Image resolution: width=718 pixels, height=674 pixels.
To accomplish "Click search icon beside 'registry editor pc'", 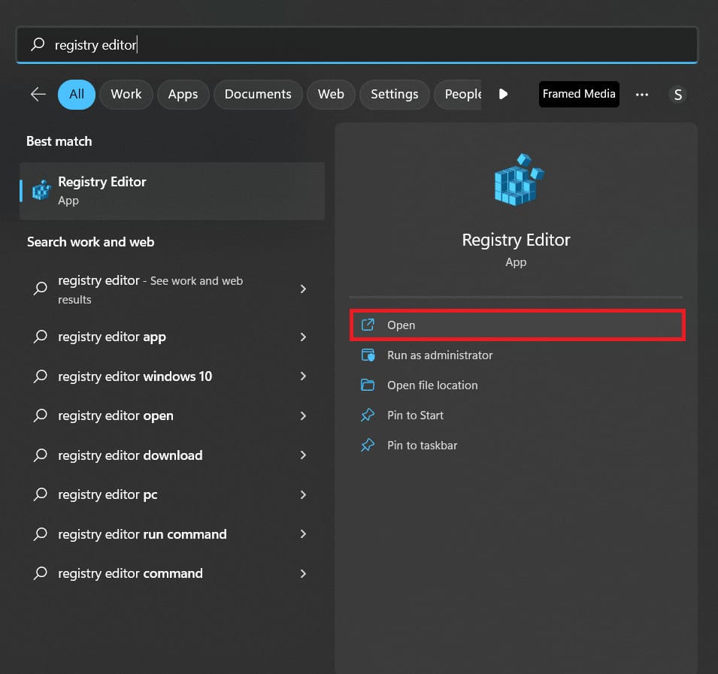I will (41, 494).
